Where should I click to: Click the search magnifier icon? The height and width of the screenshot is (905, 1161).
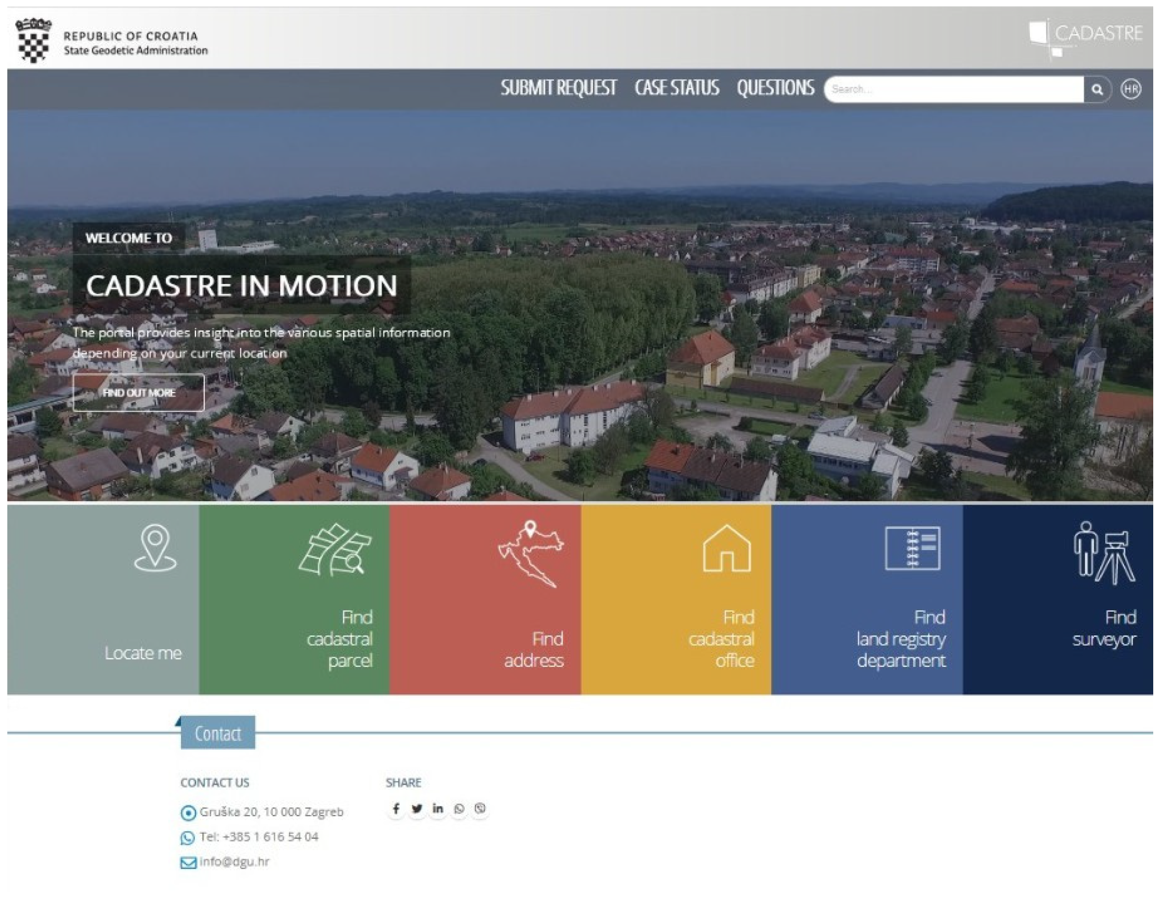(1097, 89)
